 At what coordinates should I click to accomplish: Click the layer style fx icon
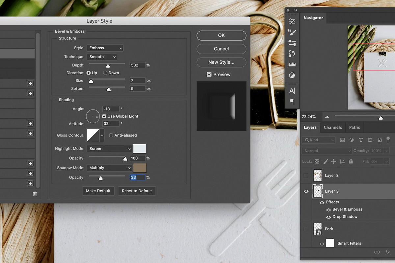click(387, 252)
